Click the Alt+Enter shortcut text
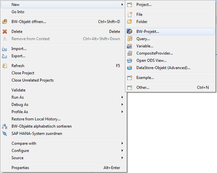Image resolution: width=217 pixels, height=173 pixels. pos(112,168)
